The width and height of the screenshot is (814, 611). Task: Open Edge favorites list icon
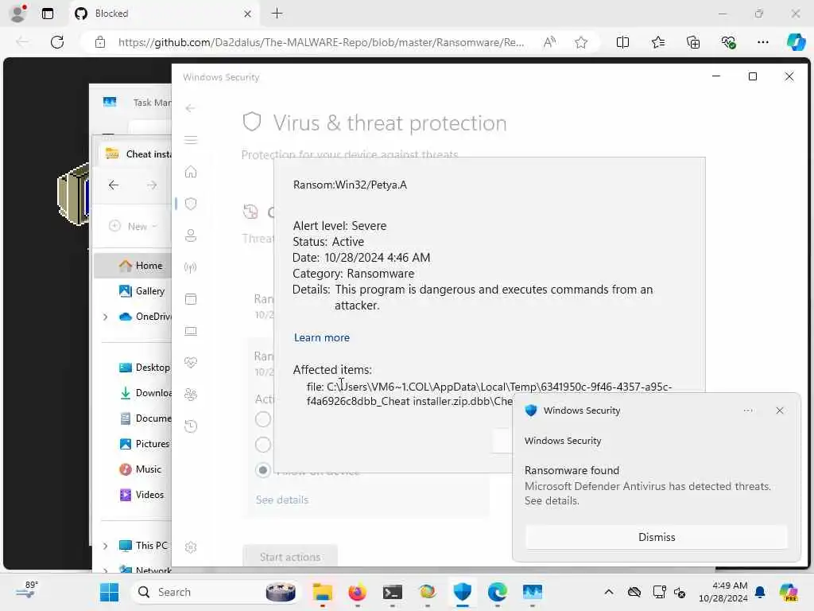(657, 42)
